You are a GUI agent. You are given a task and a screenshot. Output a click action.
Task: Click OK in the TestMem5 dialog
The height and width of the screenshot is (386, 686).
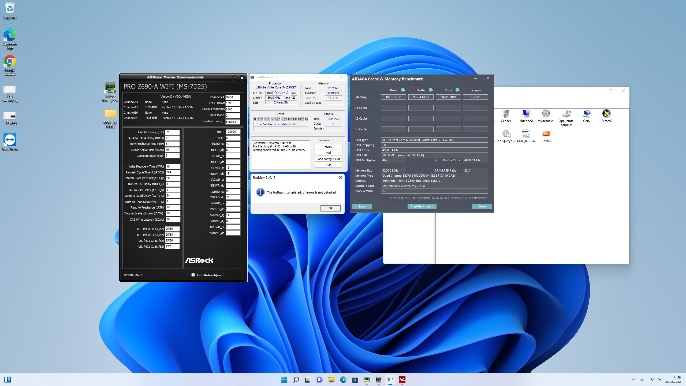point(330,208)
